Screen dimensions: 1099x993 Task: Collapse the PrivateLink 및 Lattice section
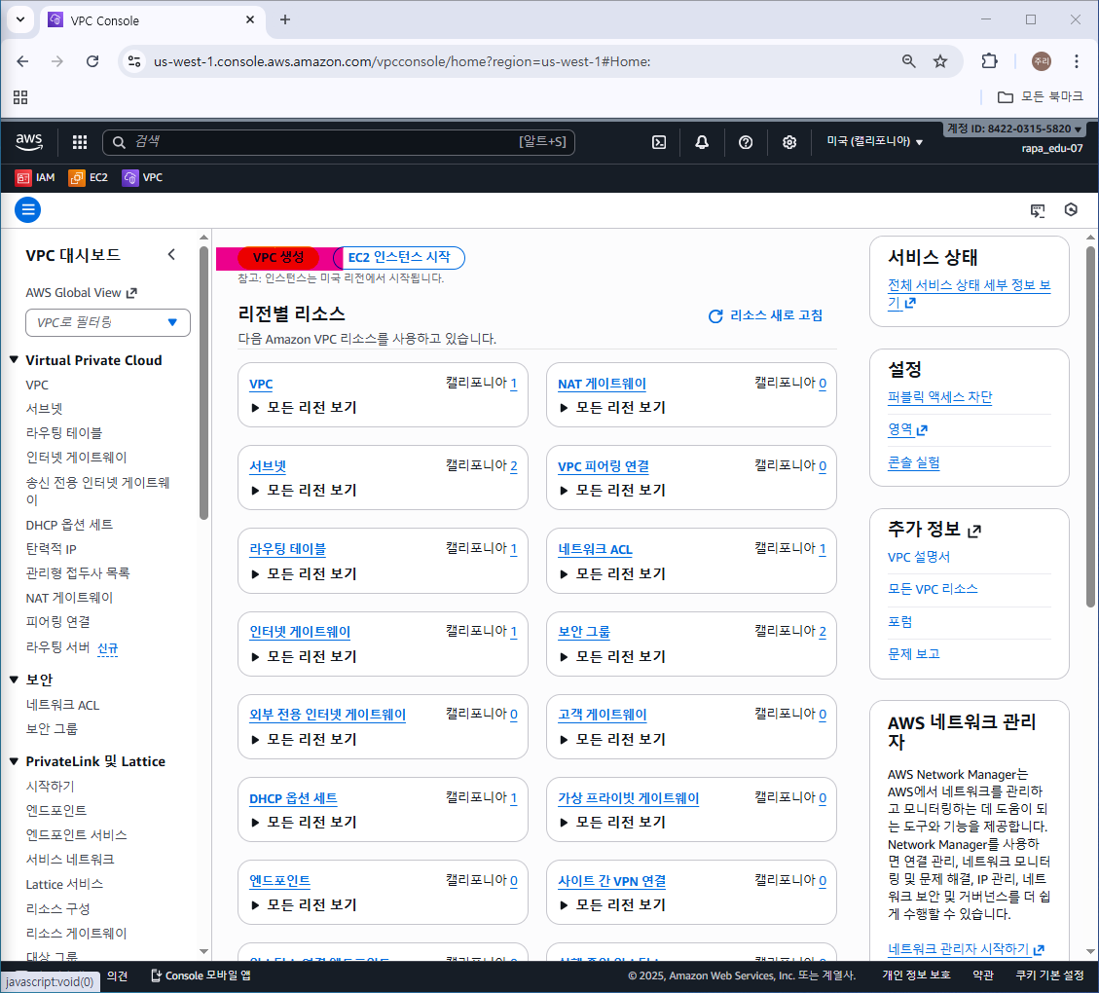click(x=14, y=761)
